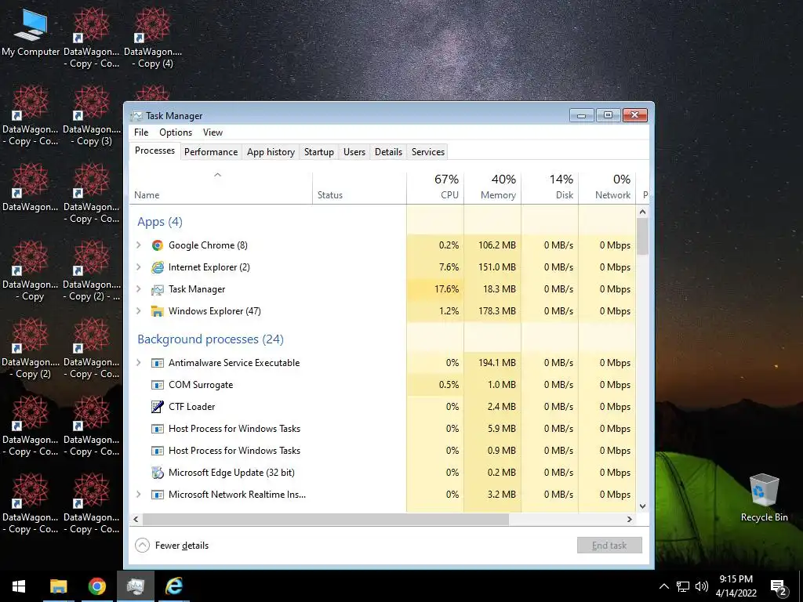The image size is (803, 602).
Task: Sort processes by Disk column
Action: (550, 188)
